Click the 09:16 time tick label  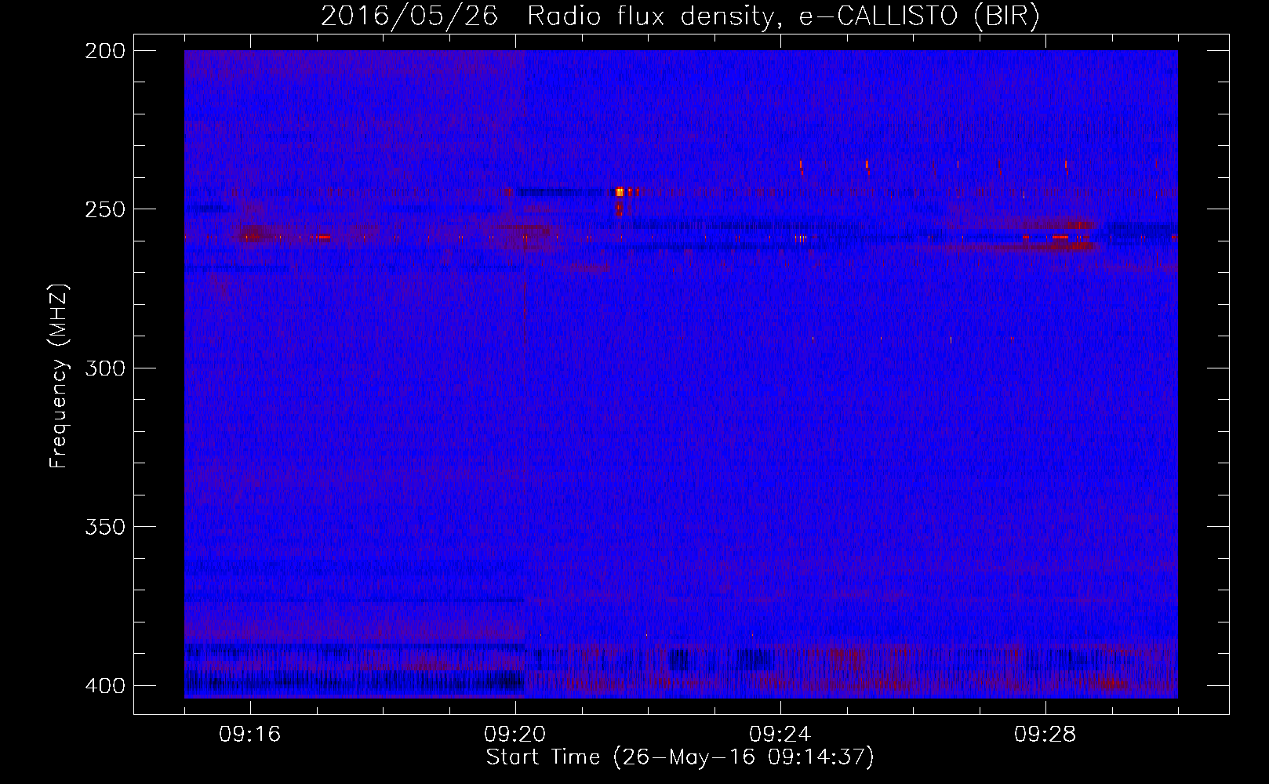tap(250, 735)
